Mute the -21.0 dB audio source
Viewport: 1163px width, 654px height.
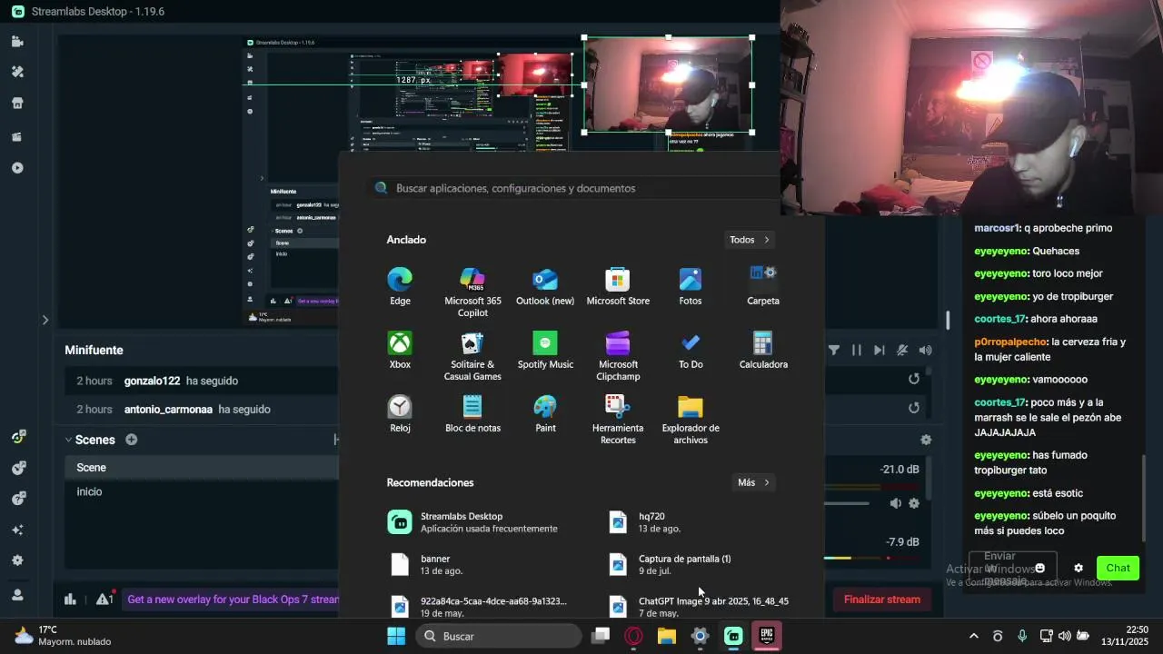click(x=895, y=503)
